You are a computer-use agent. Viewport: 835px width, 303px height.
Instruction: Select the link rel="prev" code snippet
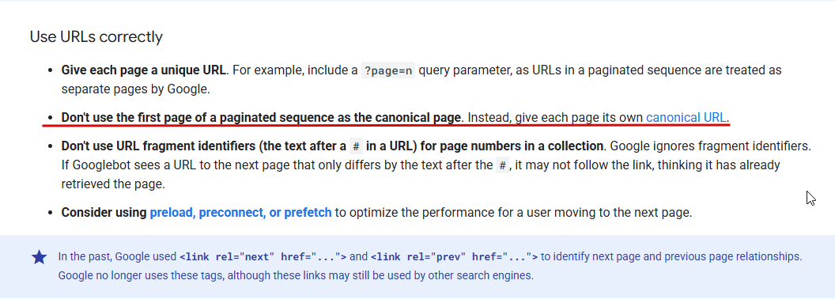pos(454,256)
